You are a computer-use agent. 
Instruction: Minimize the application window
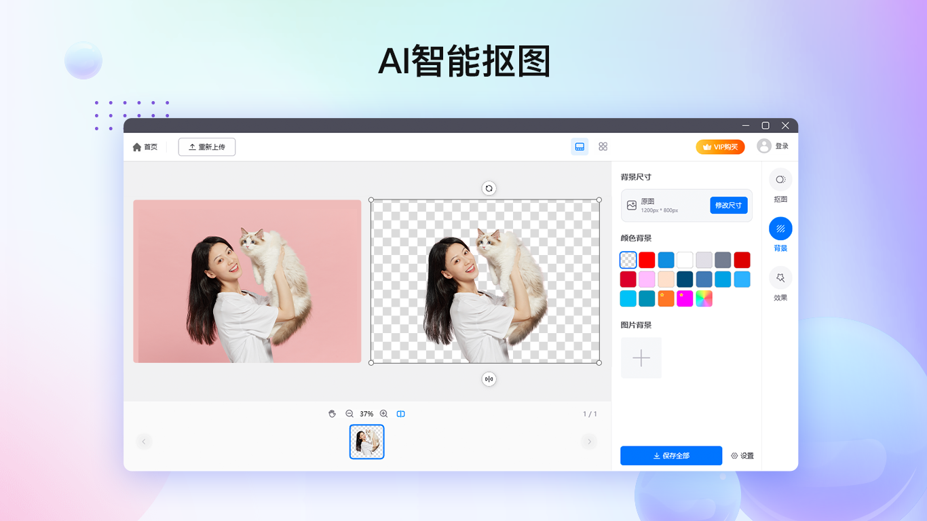click(x=746, y=126)
